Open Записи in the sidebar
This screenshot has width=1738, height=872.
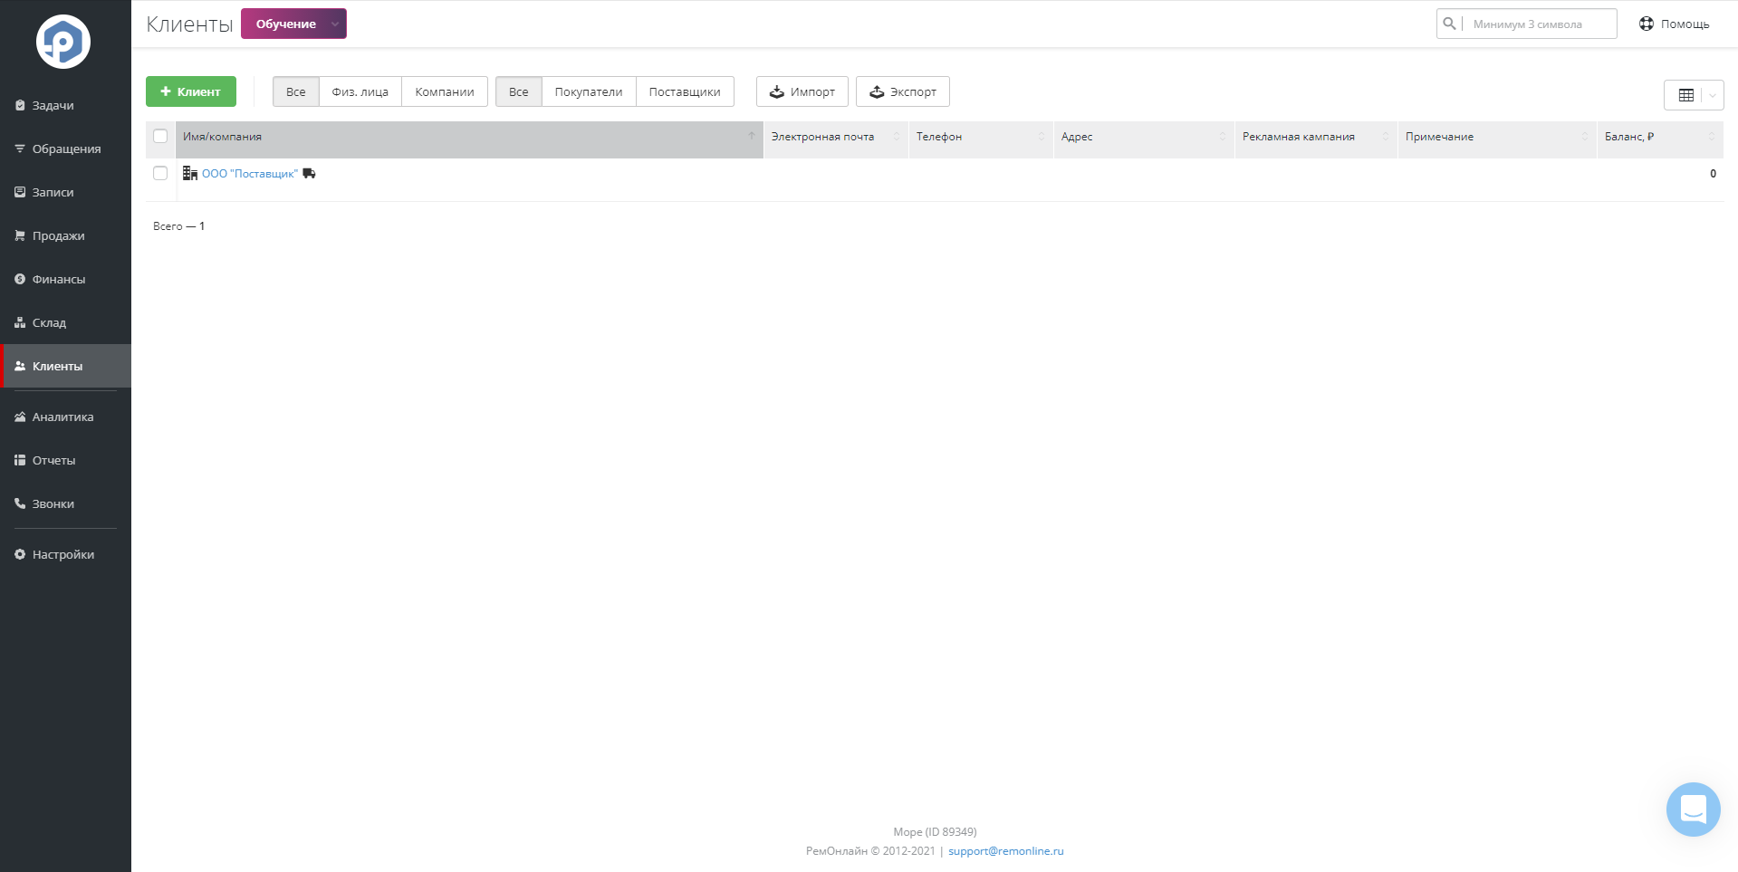pos(65,192)
